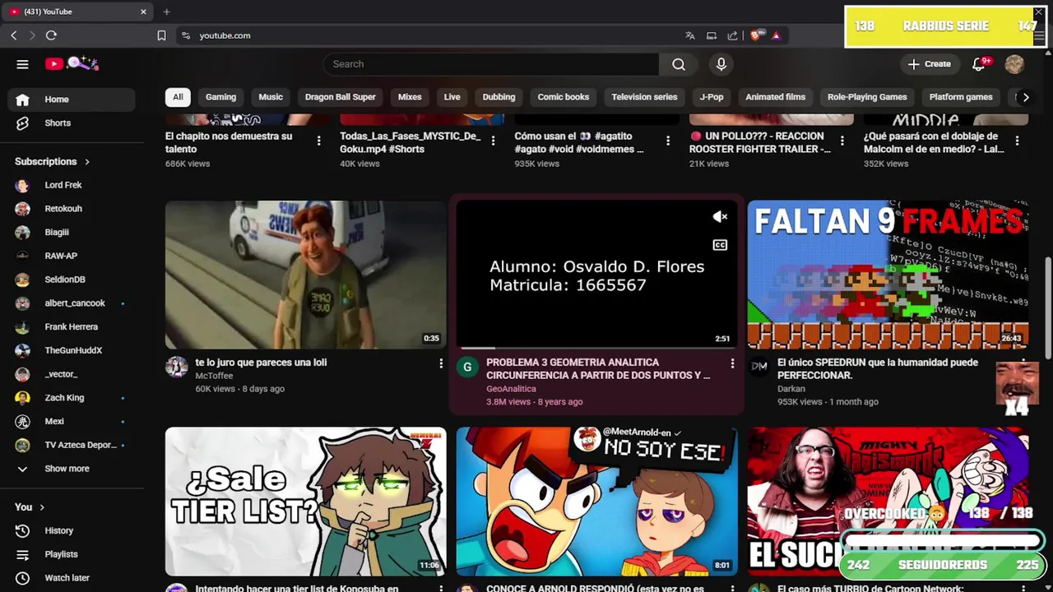1053x592 pixels.
Task: Open the translate page icon
Action: [690, 35]
